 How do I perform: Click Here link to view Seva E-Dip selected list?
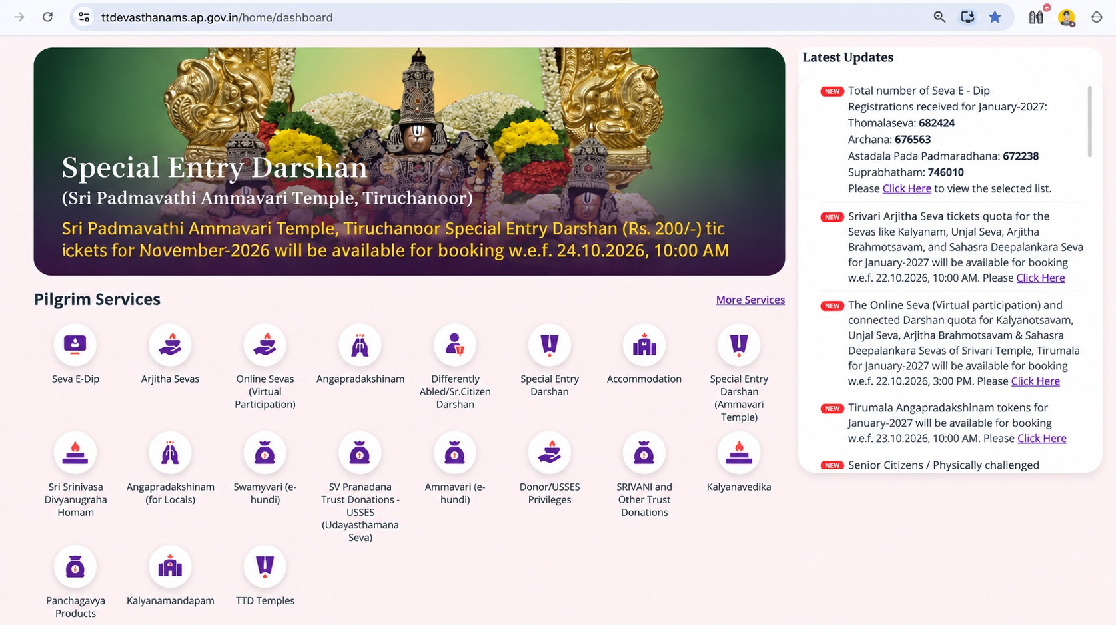point(907,188)
